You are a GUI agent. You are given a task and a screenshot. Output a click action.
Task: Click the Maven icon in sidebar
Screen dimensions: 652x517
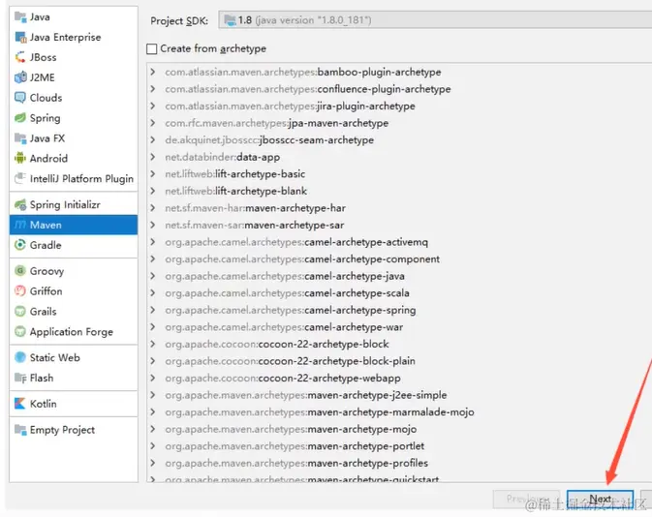tap(20, 225)
